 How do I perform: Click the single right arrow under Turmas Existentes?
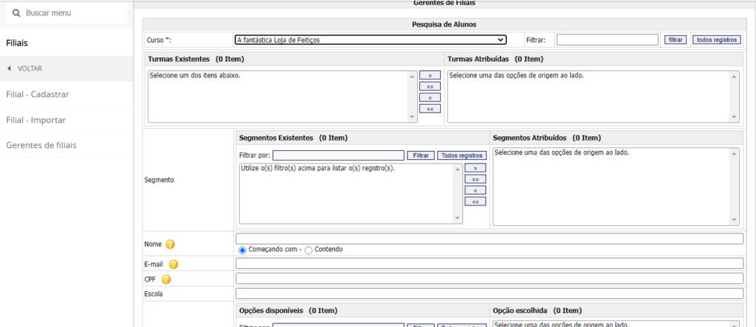click(430, 75)
